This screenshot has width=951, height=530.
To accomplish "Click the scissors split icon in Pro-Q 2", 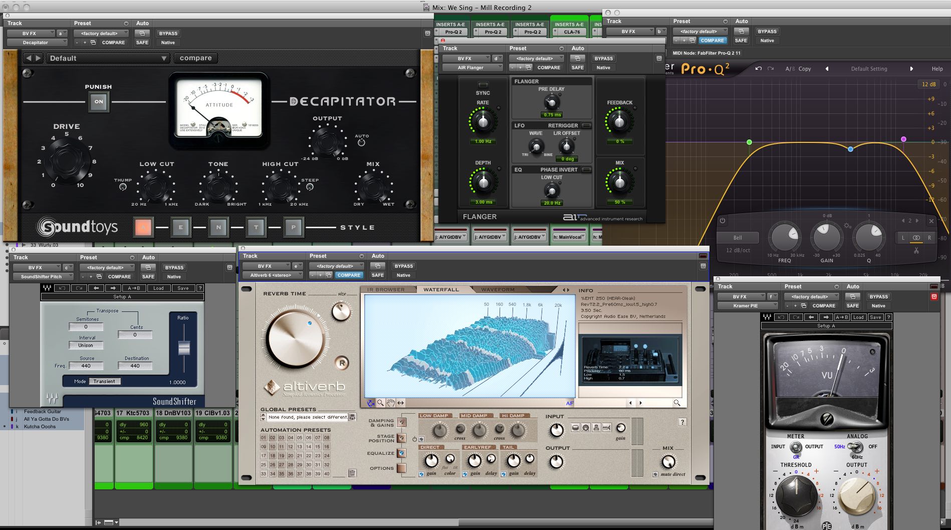I will point(916,250).
